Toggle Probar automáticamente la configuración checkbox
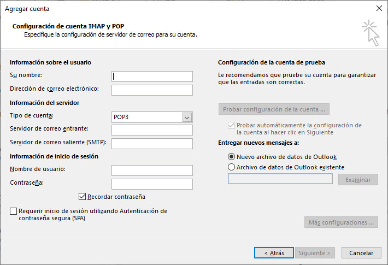388x265 pixels. click(231, 125)
